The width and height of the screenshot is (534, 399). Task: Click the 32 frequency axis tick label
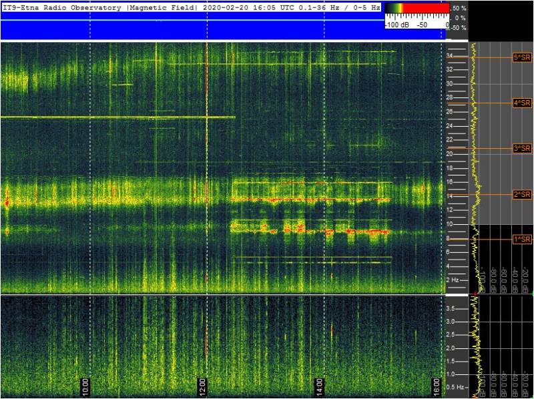point(449,69)
